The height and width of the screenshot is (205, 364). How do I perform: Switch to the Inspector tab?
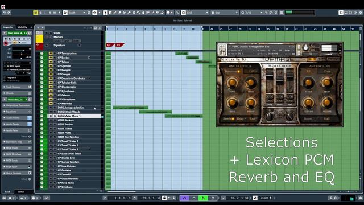pyautogui.click(x=8, y=27)
